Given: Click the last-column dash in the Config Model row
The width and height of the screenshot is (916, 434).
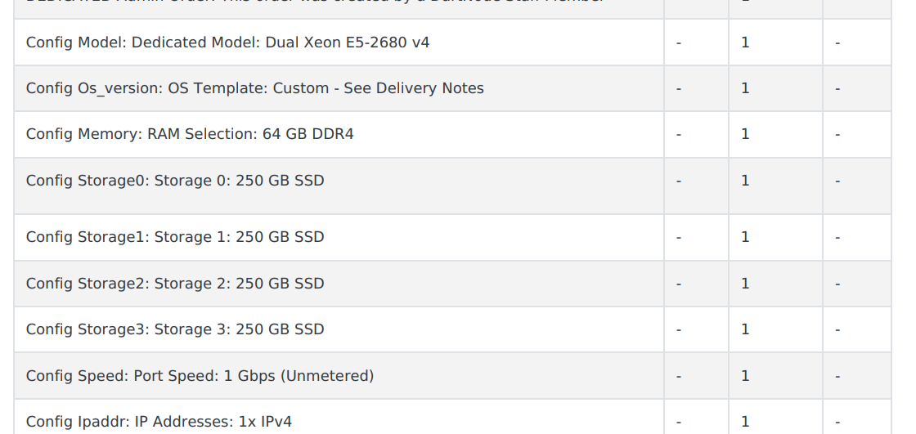Looking at the screenshot, I should pos(837,43).
